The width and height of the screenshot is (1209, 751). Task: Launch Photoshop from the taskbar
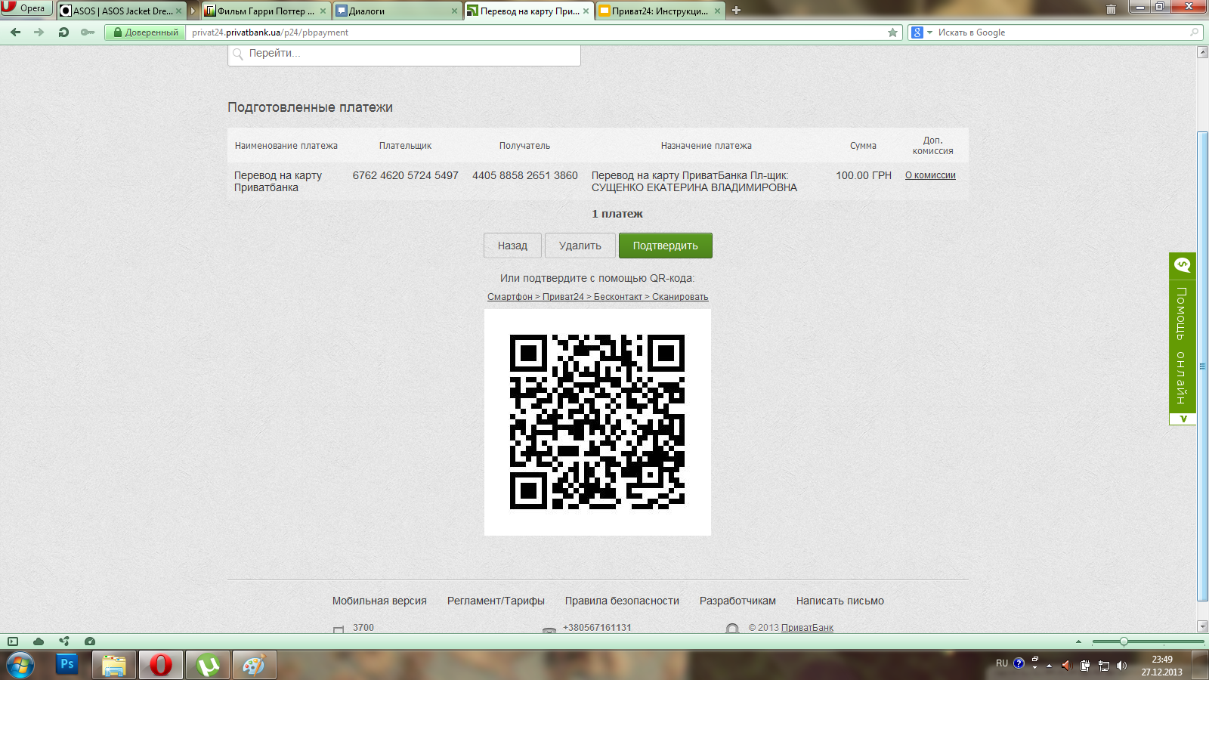coord(67,665)
